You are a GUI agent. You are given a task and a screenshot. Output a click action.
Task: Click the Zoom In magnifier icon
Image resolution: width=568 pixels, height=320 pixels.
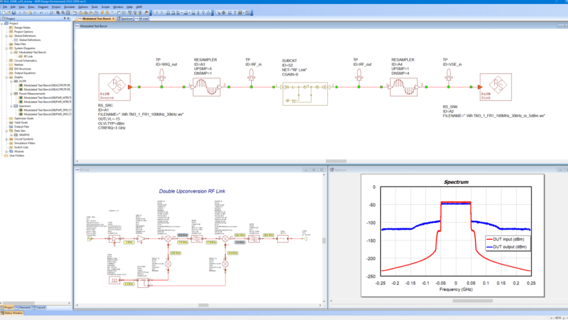[x=63, y=13]
